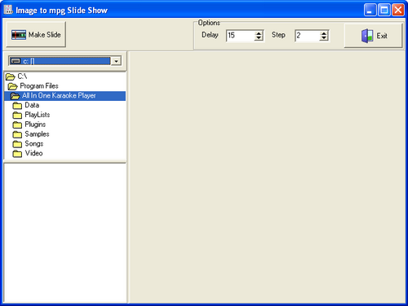Open the PlayLists folder
This screenshot has height=306, width=408.
64,115
